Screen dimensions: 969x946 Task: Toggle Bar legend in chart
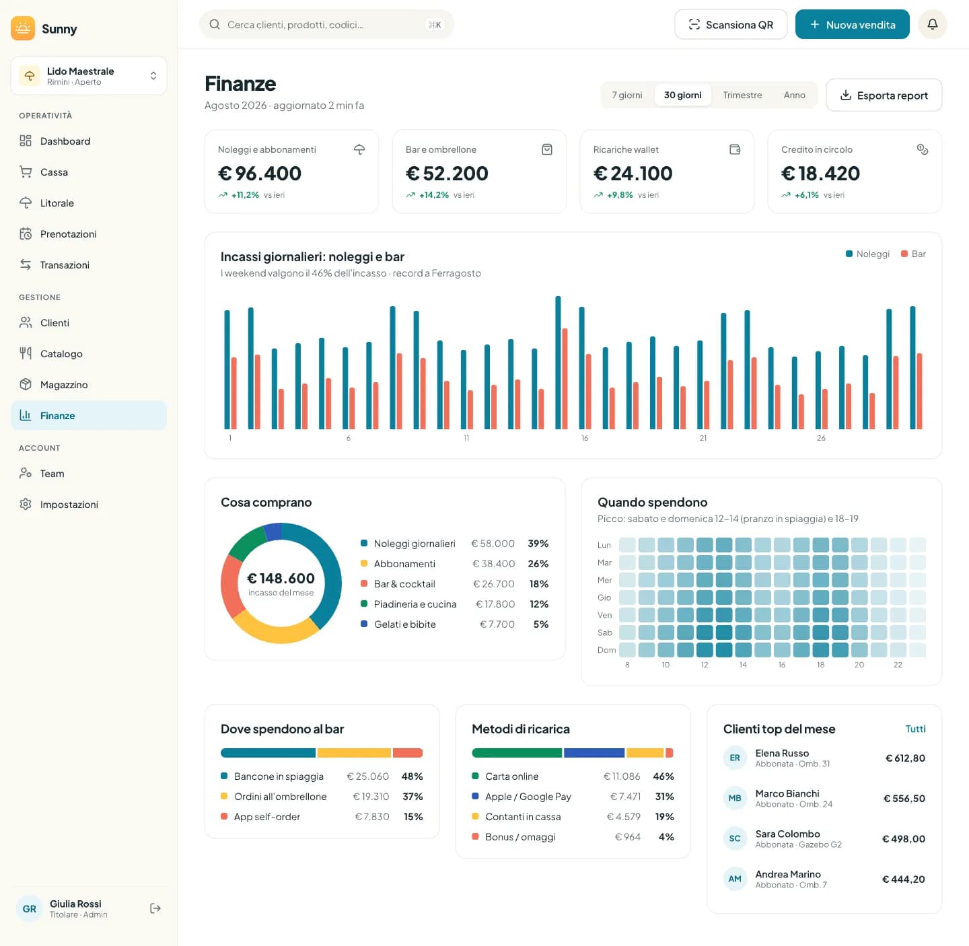913,254
